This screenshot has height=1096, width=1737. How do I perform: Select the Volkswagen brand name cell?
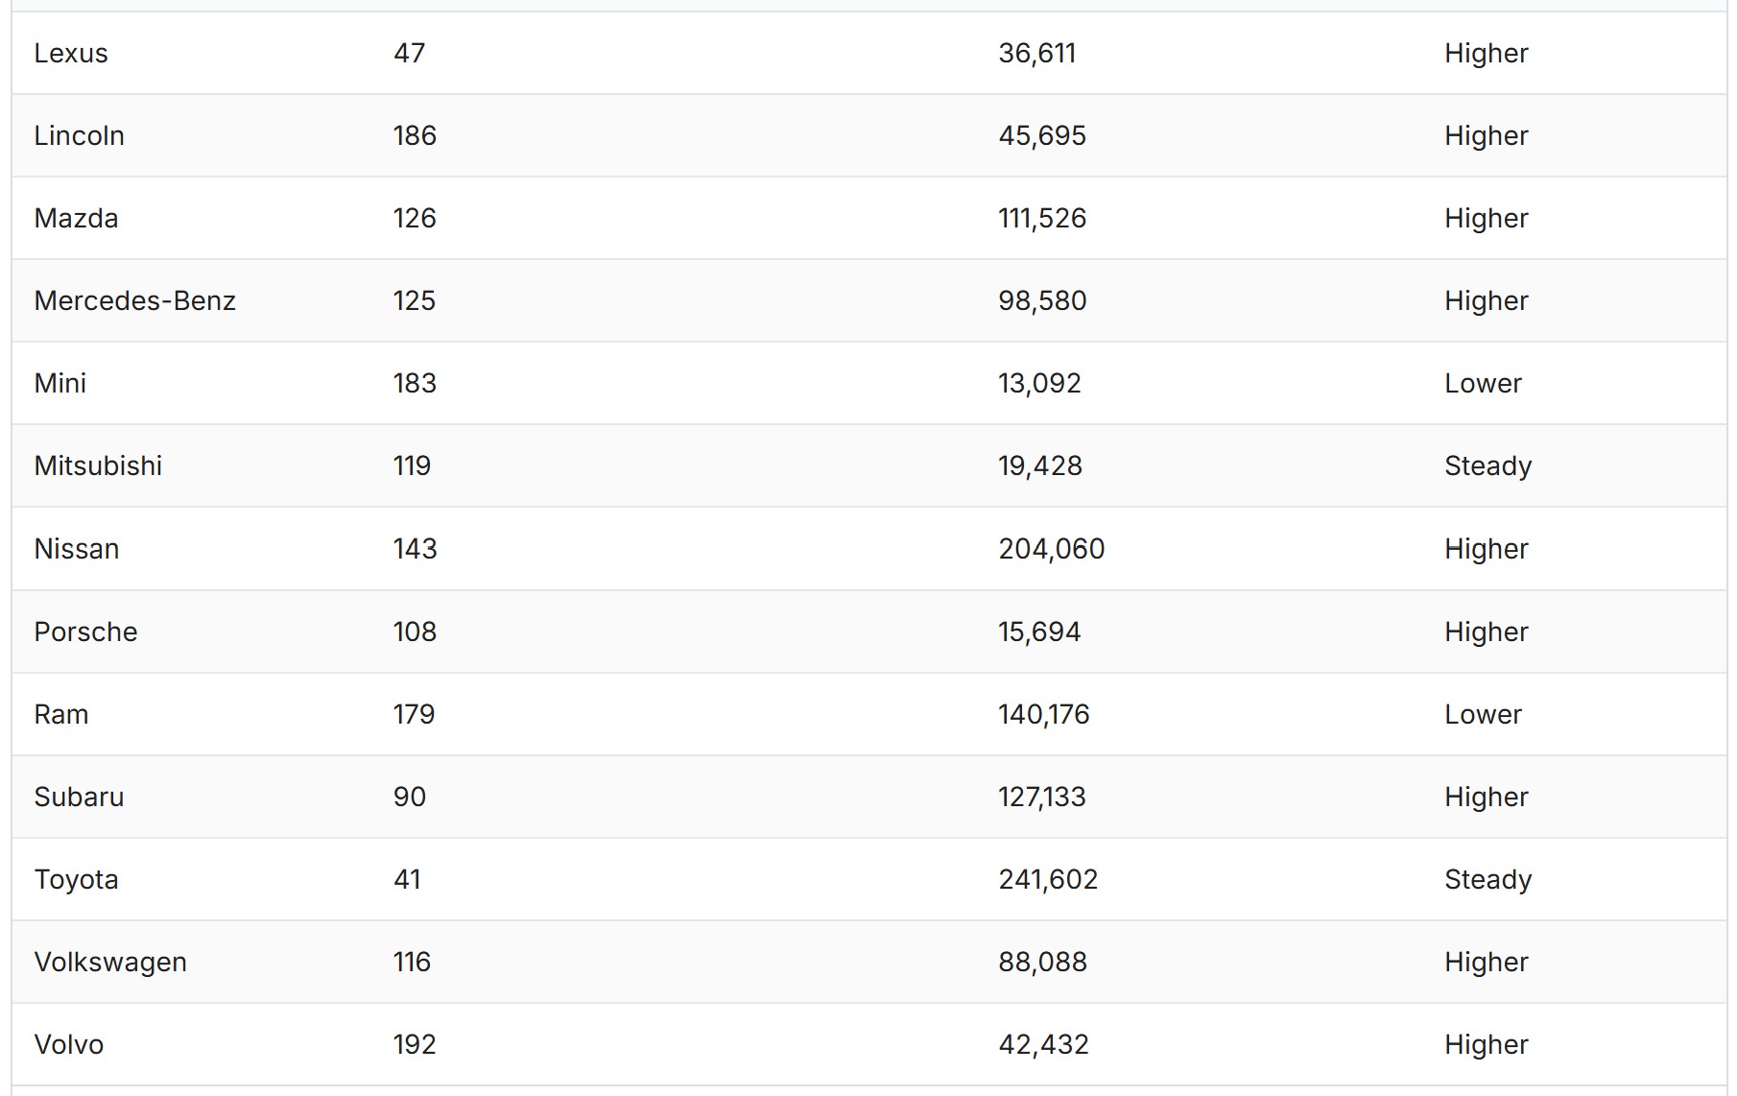click(110, 962)
